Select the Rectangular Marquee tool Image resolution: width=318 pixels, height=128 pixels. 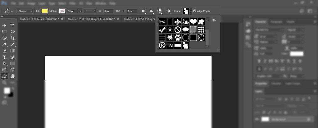[x=4, y=32]
